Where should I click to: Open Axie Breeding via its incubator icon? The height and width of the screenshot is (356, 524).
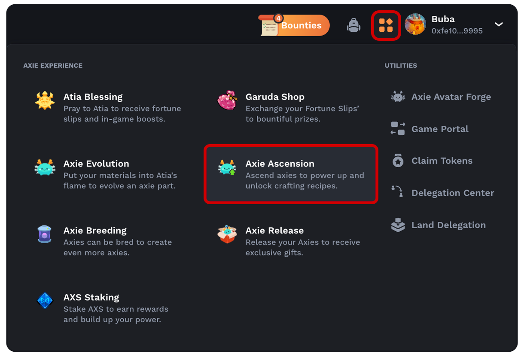coord(45,234)
